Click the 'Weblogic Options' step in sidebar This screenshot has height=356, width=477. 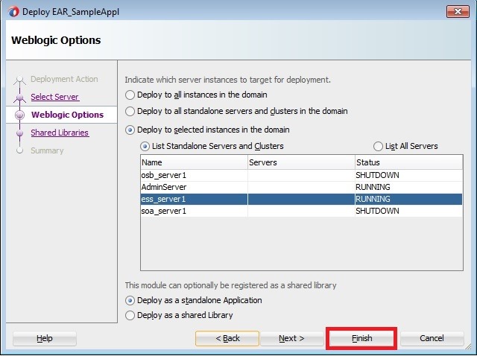(x=67, y=115)
